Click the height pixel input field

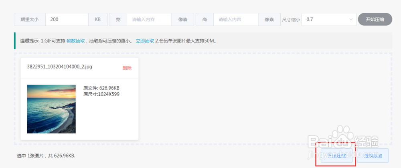point(235,19)
